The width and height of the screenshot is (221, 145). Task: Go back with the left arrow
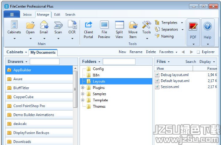click(183, 52)
